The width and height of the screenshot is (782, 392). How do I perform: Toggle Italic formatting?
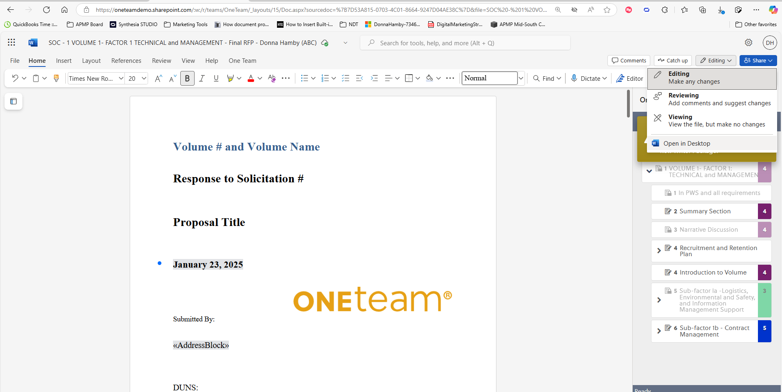(x=202, y=78)
